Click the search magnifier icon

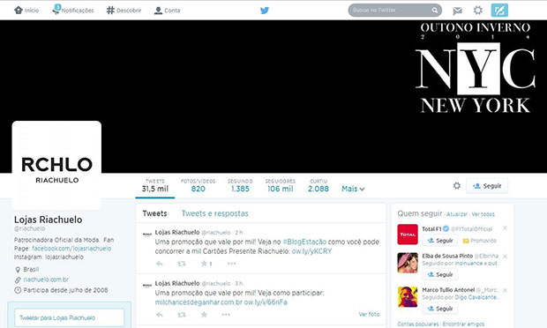click(x=435, y=10)
